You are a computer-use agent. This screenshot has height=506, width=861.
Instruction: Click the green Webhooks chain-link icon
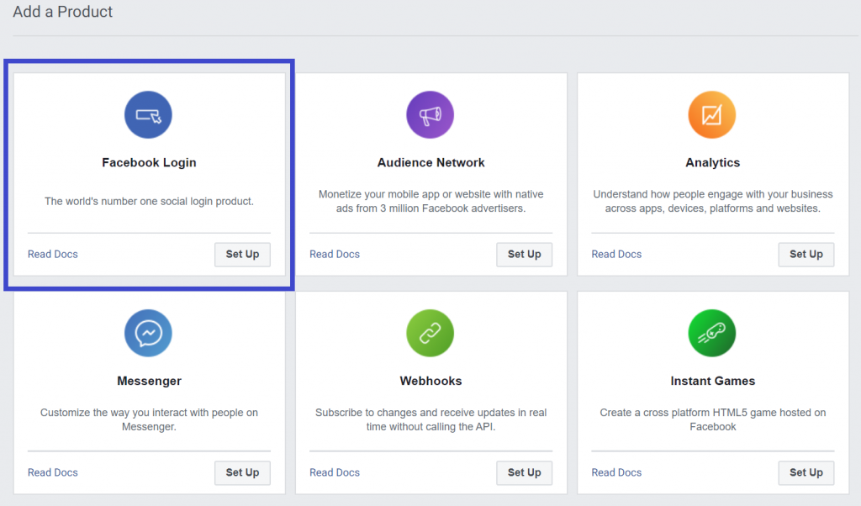430,334
